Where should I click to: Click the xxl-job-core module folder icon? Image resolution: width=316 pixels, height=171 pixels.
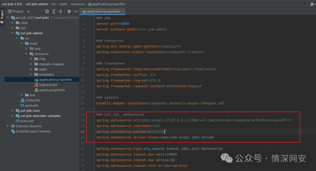click(x=18, y=110)
